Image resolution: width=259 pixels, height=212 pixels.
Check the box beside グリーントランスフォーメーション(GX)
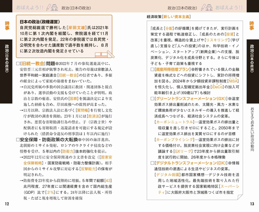tap(152, 99)
